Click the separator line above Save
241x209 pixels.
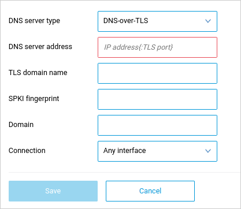click(125, 172)
